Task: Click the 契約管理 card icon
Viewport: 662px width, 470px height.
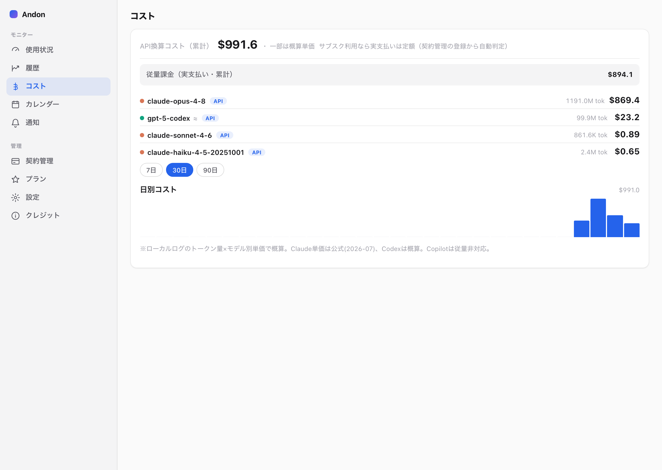Action: pos(15,161)
